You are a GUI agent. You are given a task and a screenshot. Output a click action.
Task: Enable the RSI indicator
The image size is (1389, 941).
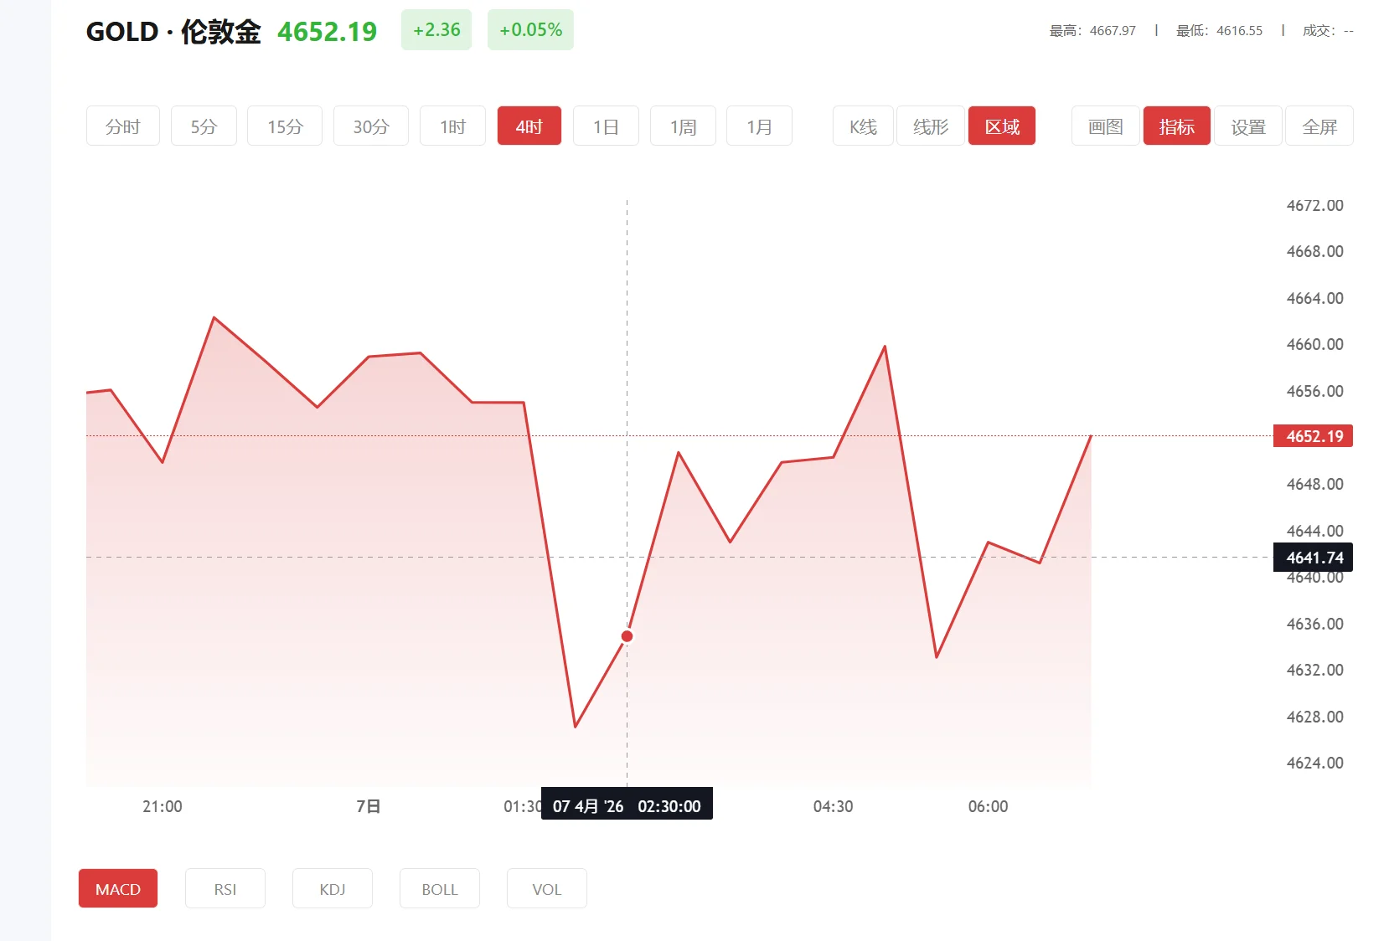[225, 888]
